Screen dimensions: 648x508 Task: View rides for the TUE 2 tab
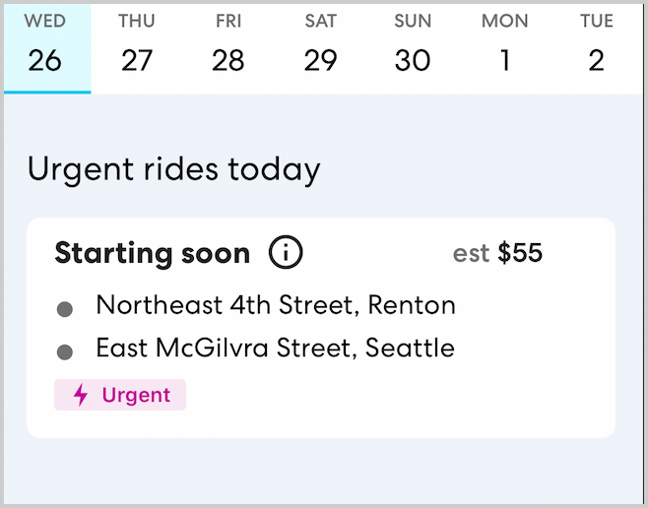tap(596, 47)
